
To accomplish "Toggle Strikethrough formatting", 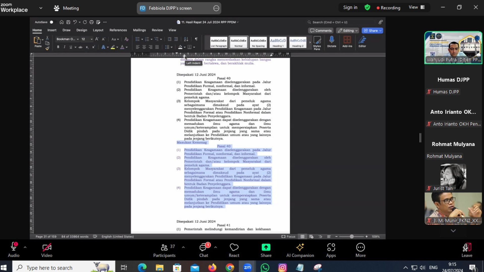I will pos(80,47).
